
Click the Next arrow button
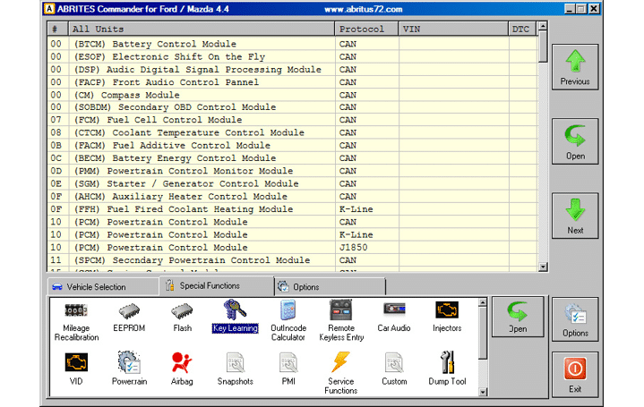point(575,216)
